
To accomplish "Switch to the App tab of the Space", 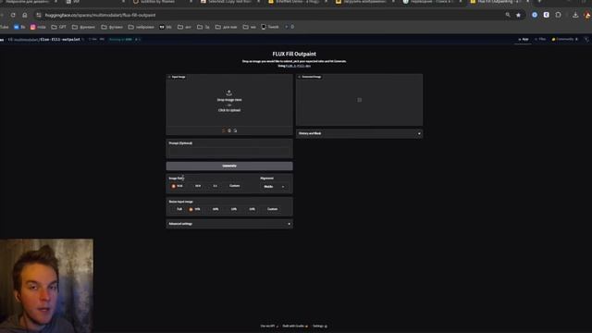I will pos(524,39).
